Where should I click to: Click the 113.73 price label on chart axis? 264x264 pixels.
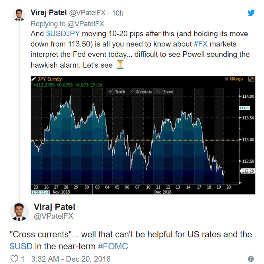coord(244,108)
